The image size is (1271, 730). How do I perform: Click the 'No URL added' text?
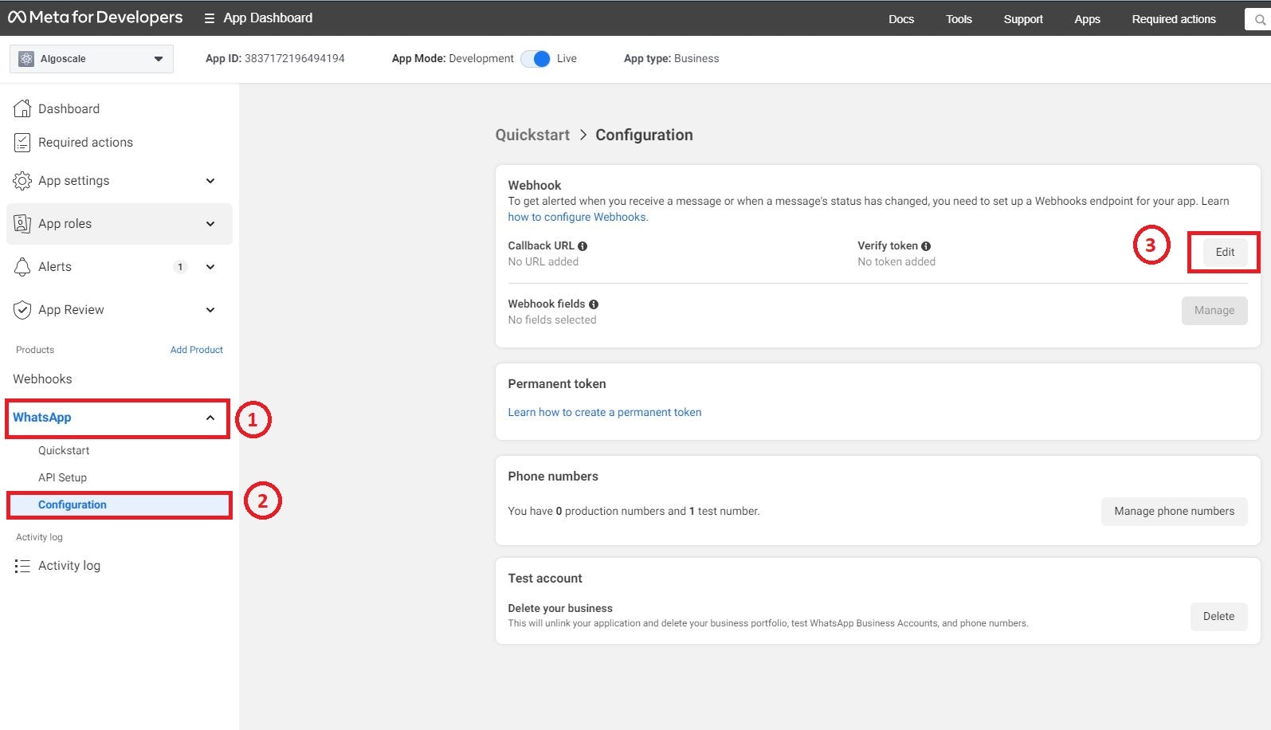click(543, 262)
